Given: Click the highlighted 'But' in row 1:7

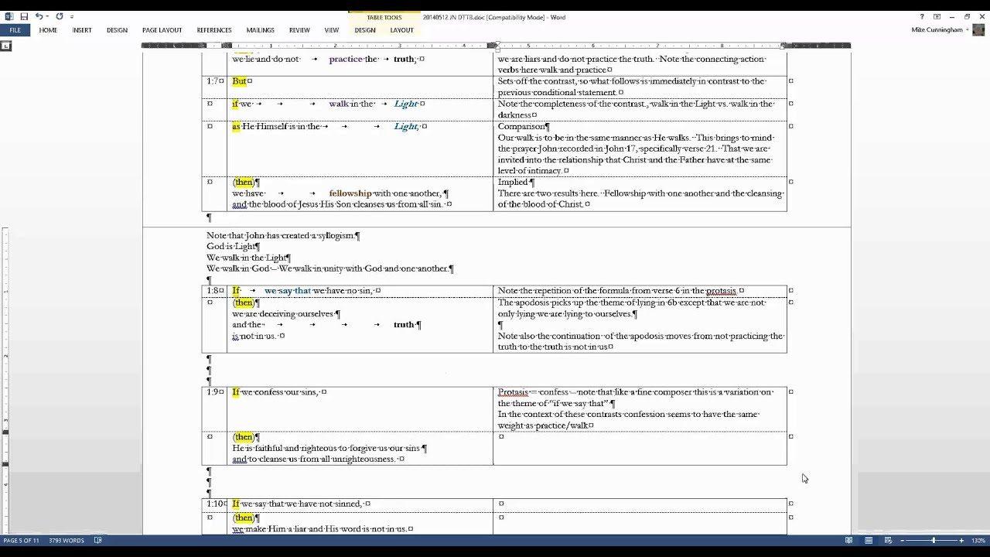Looking at the screenshot, I should point(239,81).
